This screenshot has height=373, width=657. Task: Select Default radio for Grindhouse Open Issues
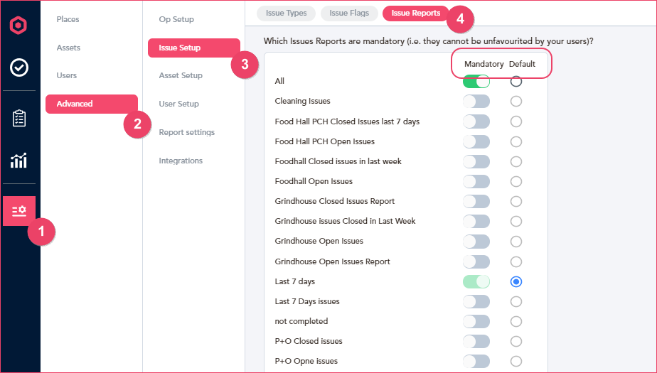pos(516,242)
